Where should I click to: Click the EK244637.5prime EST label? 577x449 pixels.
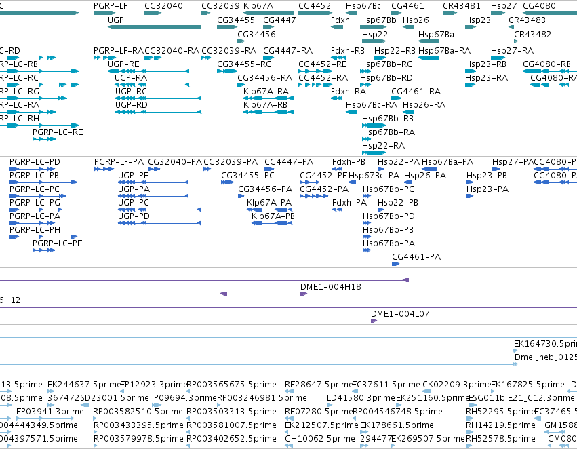(x=84, y=385)
